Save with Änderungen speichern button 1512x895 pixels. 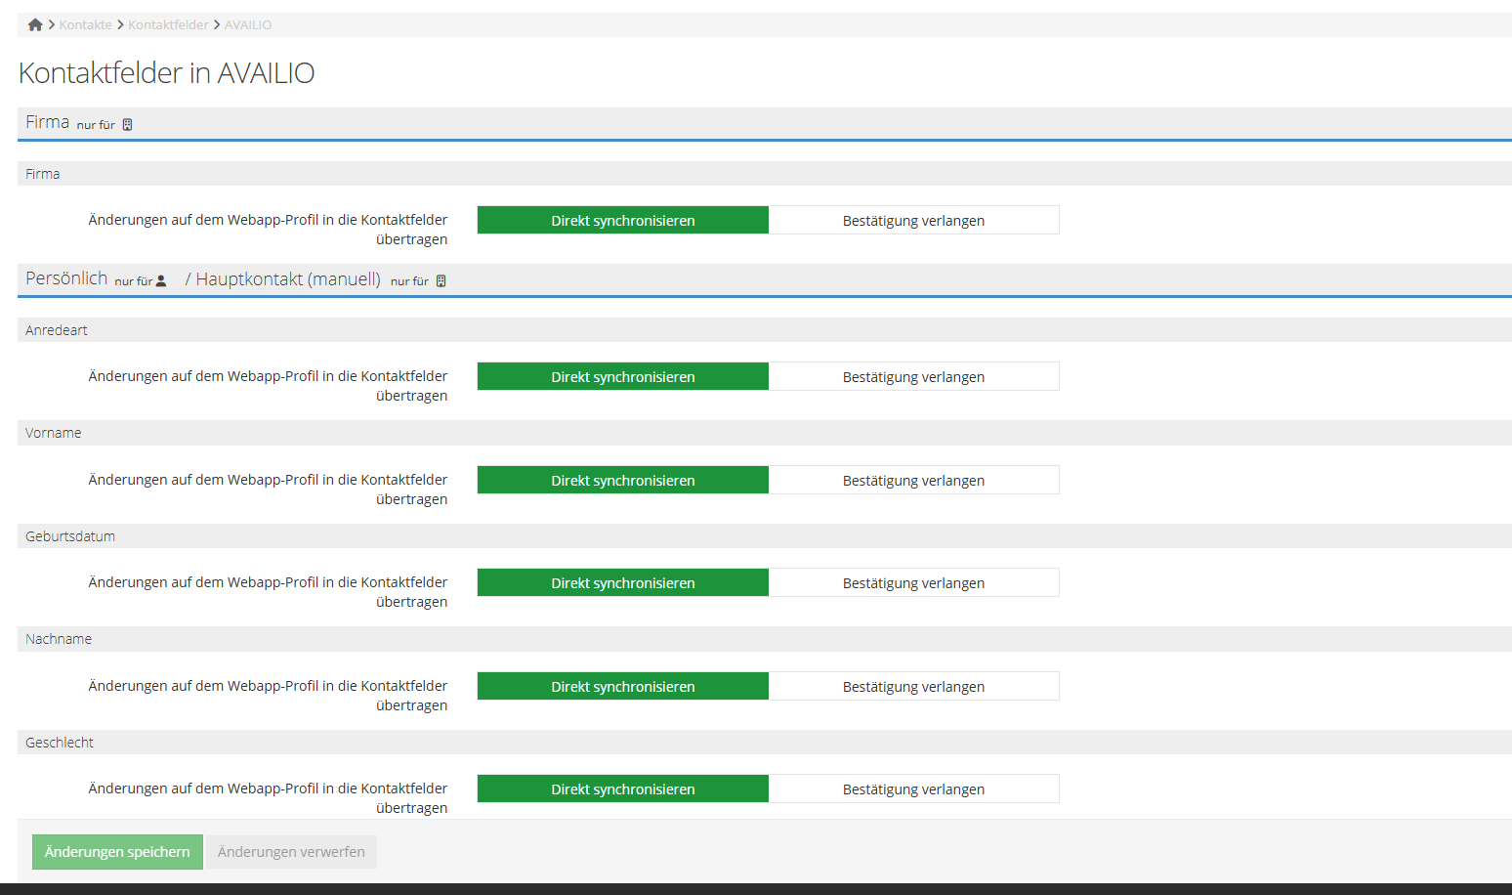click(117, 852)
